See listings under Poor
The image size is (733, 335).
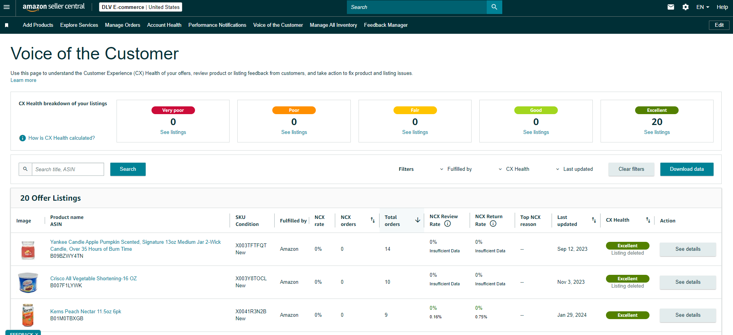tap(294, 132)
